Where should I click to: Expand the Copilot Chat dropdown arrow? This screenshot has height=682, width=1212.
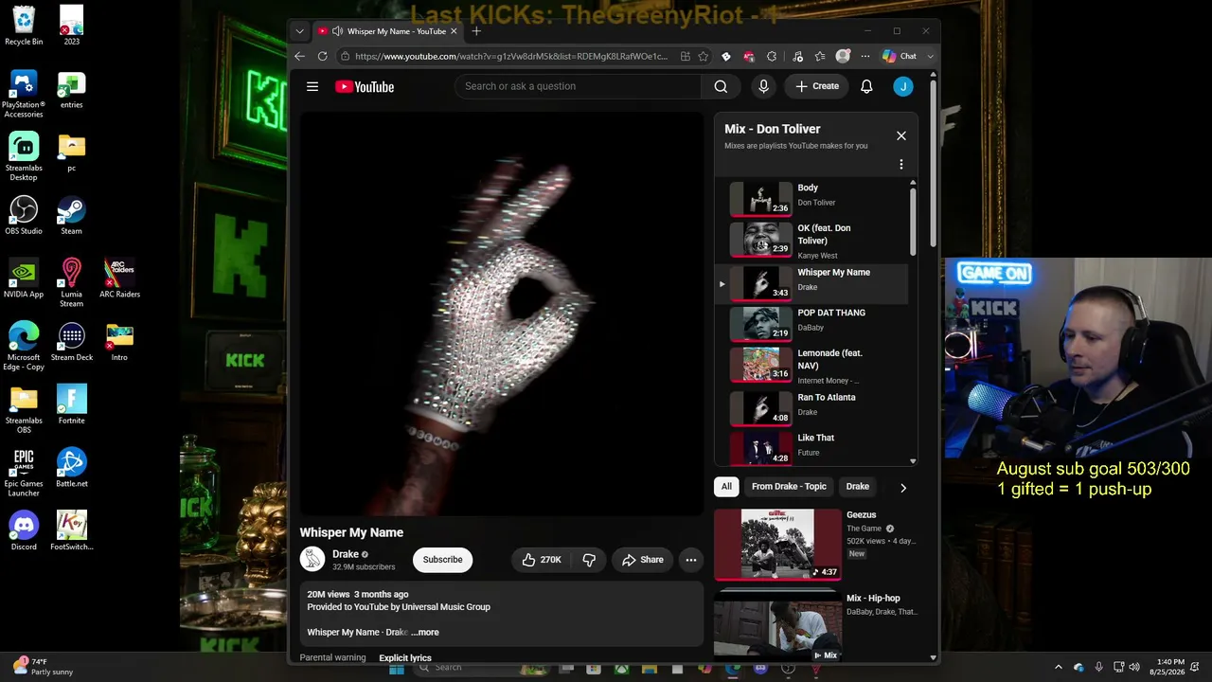(931, 56)
